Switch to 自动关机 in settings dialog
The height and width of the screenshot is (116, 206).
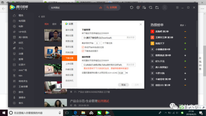(70, 81)
